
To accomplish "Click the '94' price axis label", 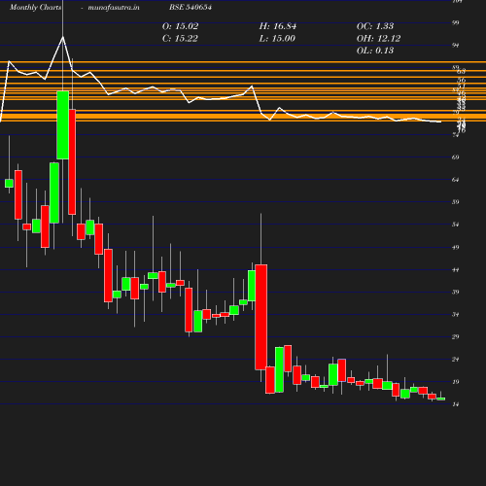I will click(456, 46).
